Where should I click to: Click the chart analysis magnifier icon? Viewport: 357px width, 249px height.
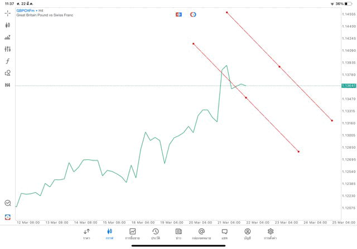(x=8, y=203)
